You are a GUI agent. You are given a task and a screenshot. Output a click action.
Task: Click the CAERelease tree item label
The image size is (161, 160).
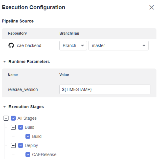coord(44,154)
